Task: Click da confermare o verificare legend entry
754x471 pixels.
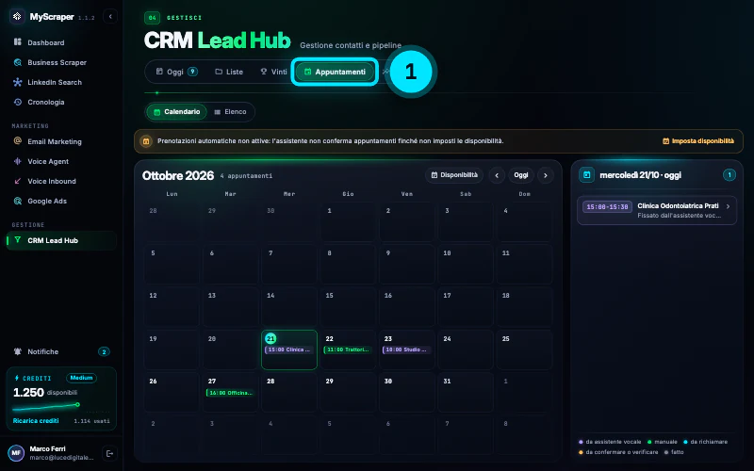Action: pyautogui.click(x=617, y=452)
